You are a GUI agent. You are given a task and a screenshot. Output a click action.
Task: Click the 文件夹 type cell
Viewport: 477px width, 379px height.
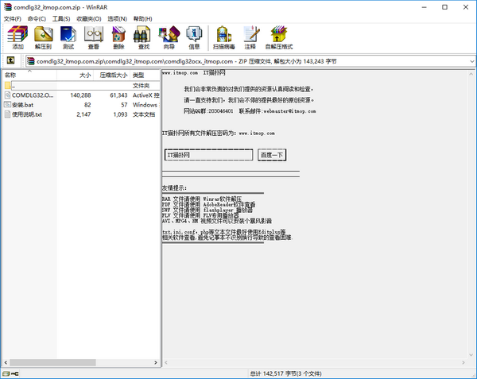[x=141, y=85]
